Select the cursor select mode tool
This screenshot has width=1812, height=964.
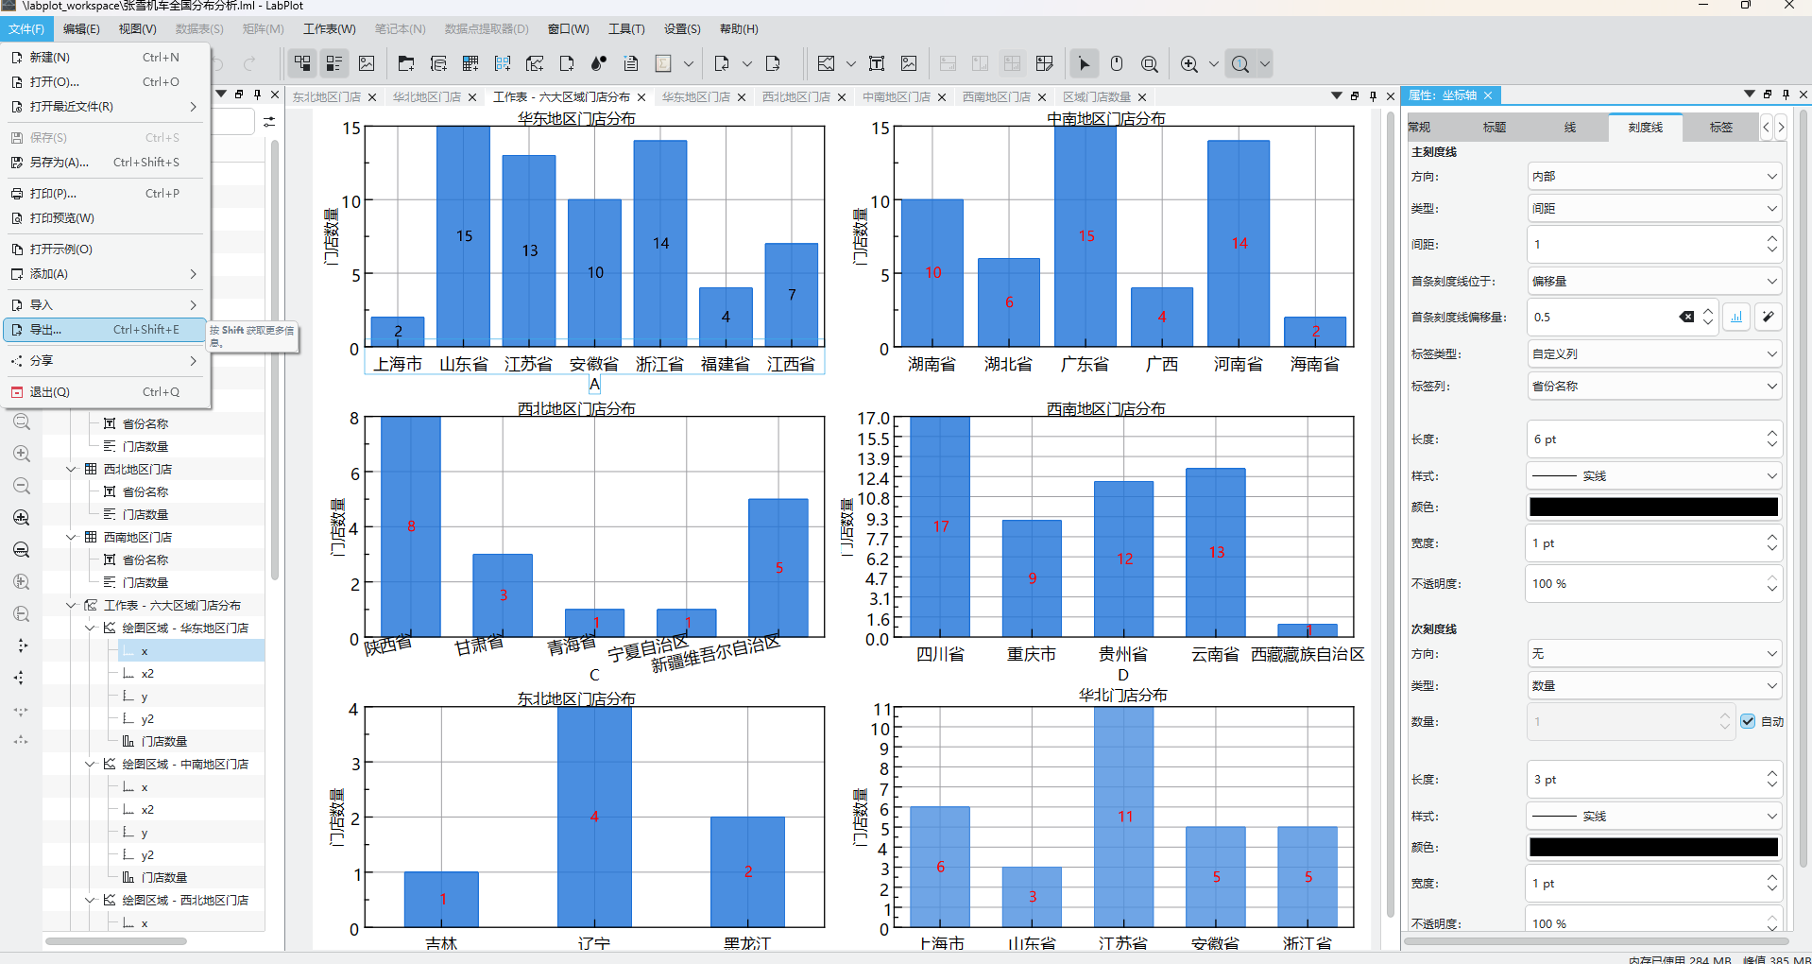tap(1085, 63)
